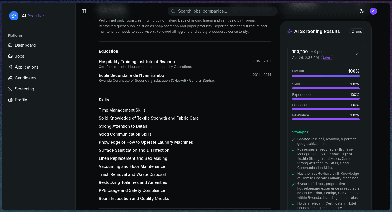Expand the account chevron next to avatar
Screen dimensions: 392x212
click(381, 11)
